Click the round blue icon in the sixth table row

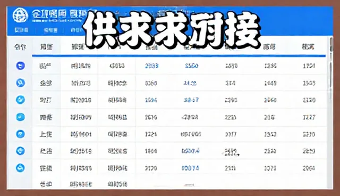tap(20, 151)
